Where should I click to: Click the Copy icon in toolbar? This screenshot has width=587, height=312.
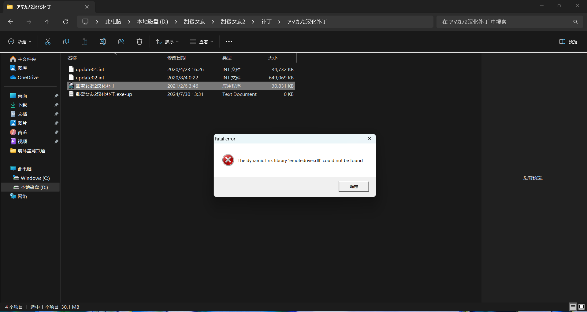point(66,42)
